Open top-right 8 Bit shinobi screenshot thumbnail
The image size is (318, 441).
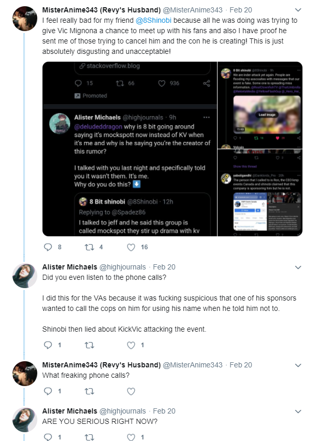tap(260, 105)
